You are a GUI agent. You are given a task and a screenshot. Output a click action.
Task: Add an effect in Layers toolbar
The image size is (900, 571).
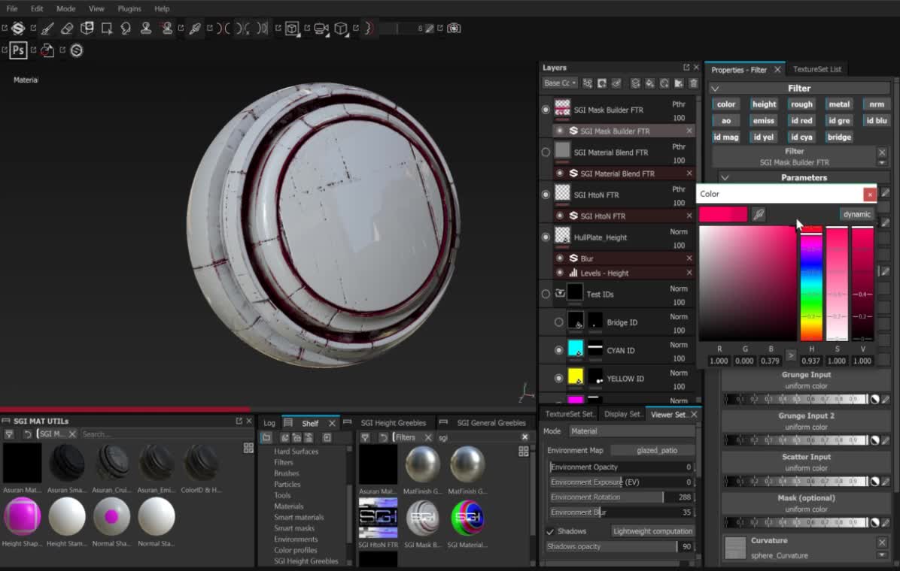click(x=587, y=83)
